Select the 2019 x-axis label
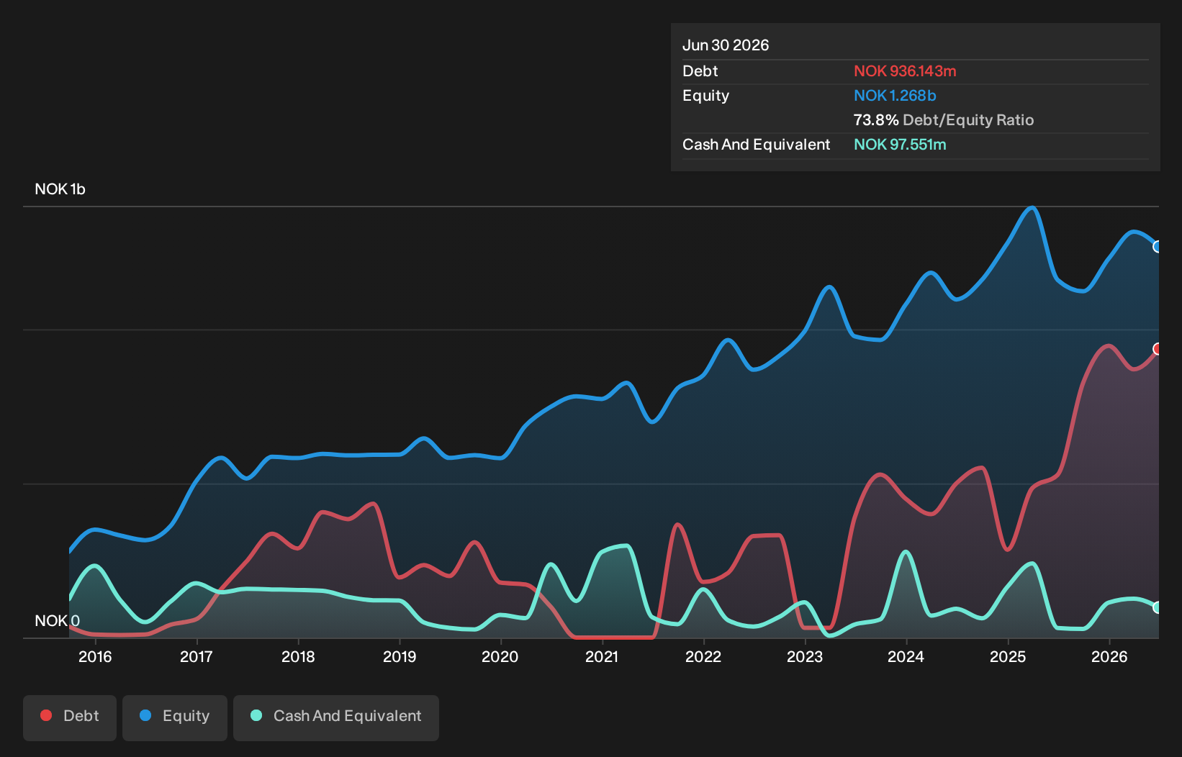The image size is (1182, 757). point(400,656)
